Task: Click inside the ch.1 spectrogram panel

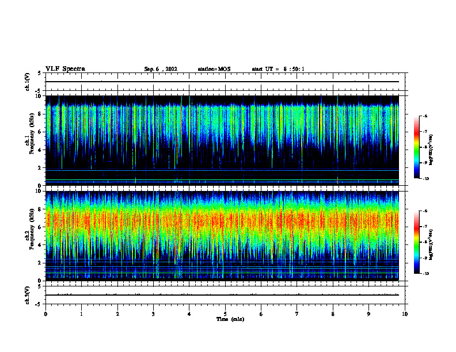Action: pos(222,140)
